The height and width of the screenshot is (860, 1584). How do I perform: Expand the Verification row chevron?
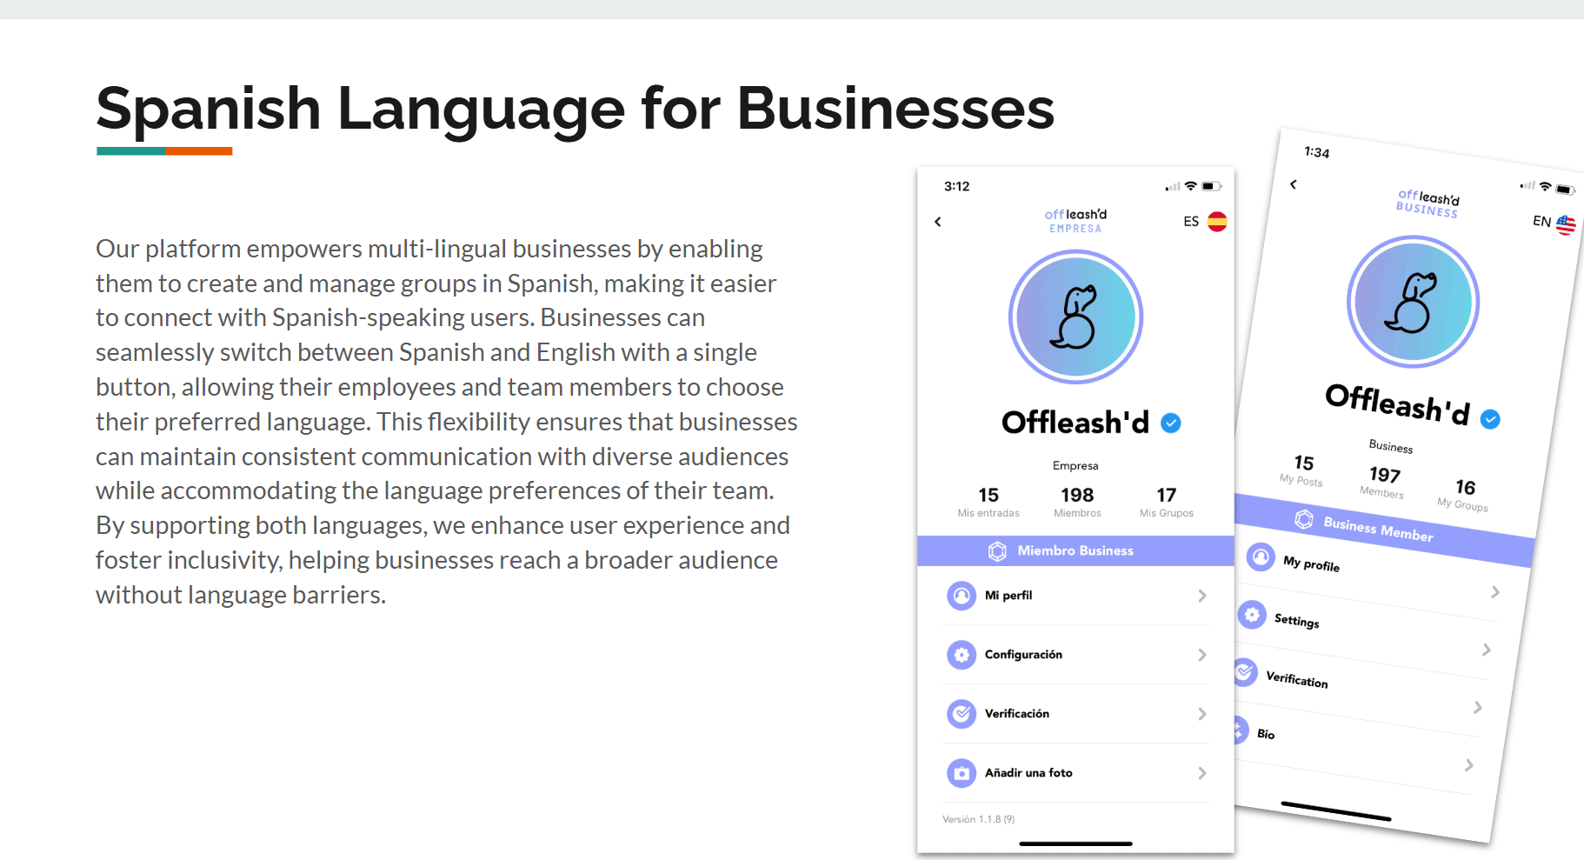[x=1478, y=708]
